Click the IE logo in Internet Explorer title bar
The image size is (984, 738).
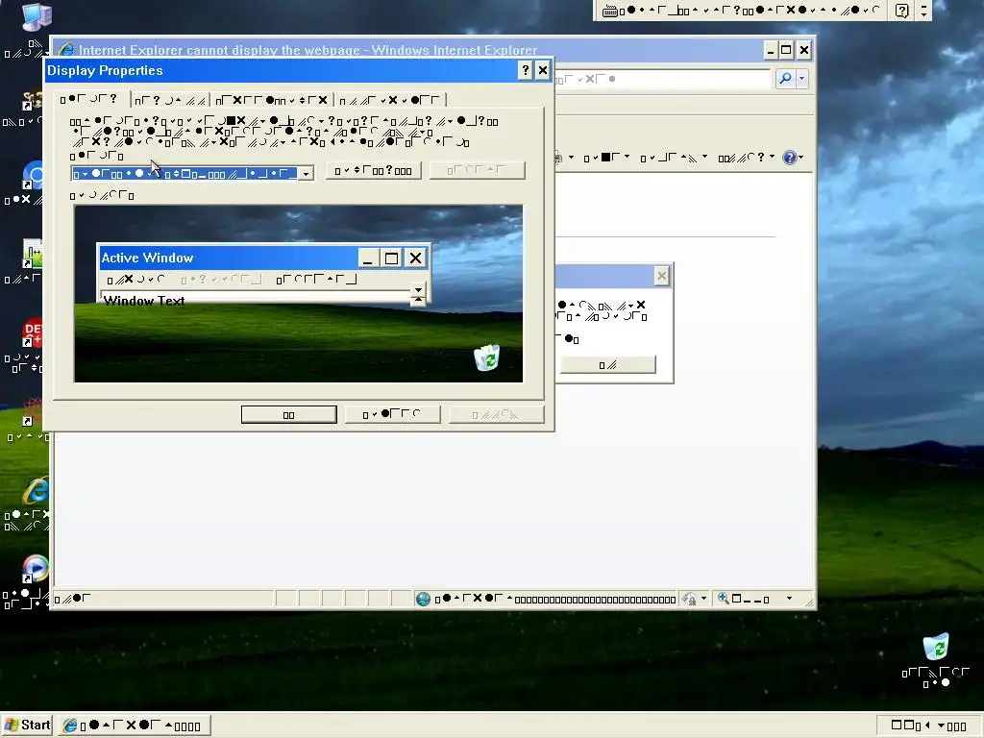pos(65,49)
